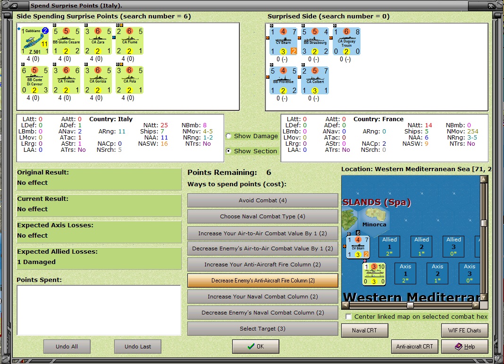The height and width of the screenshot is (364, 504).
Task: Click the map vertical scrollbar up arrow
Action: tap(484, 179)
